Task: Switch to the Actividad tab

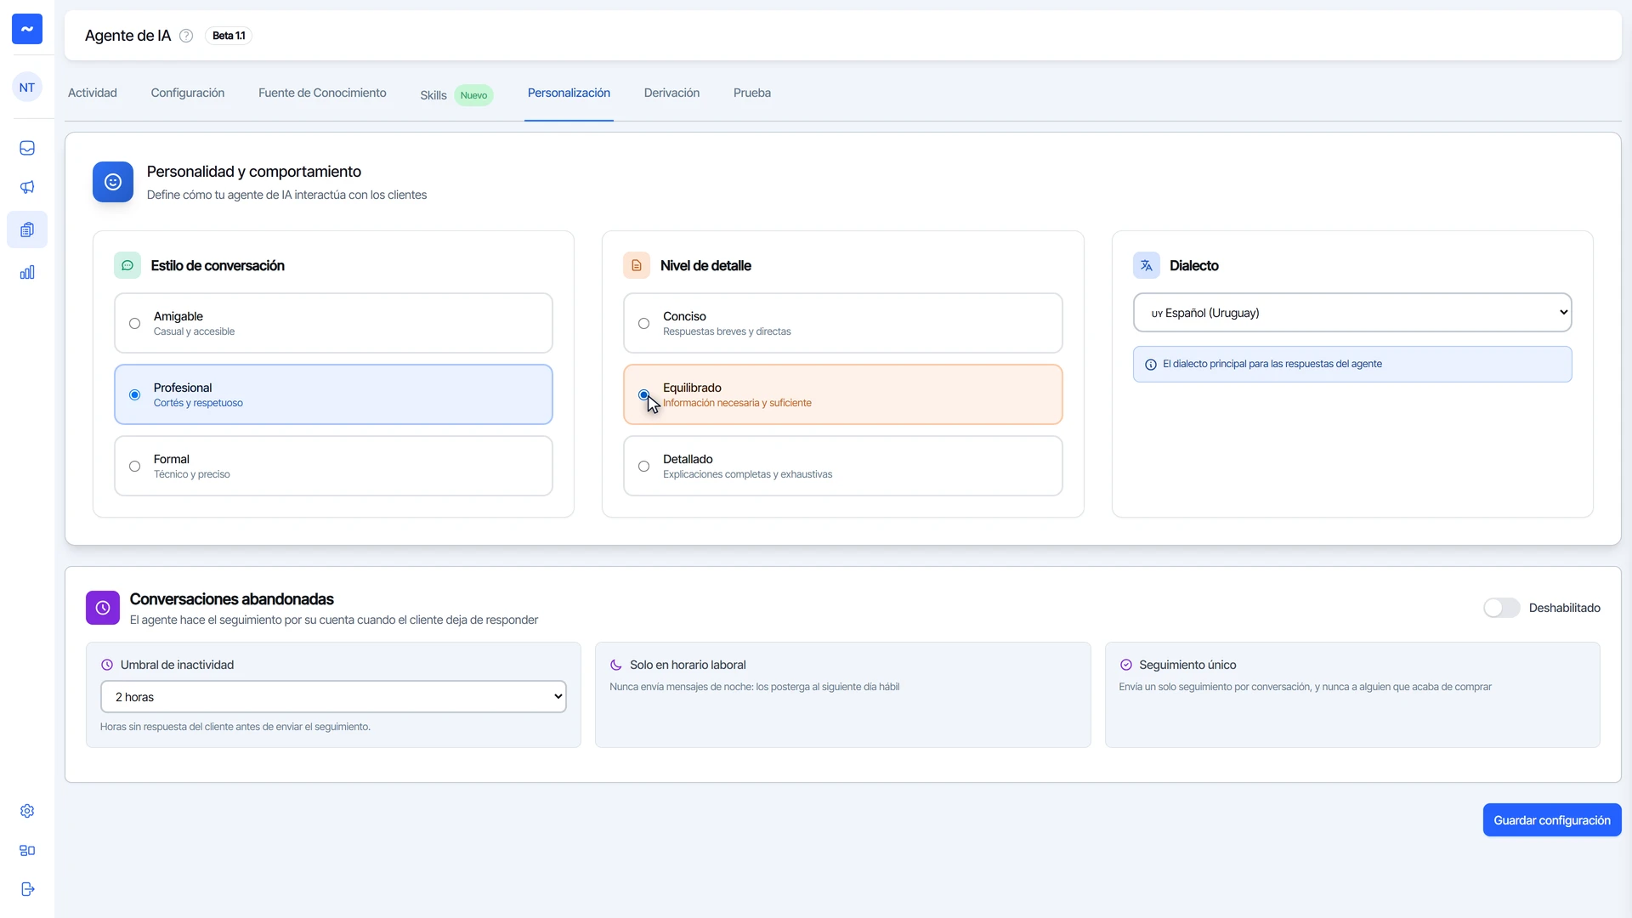Action: click(x=93, y=93)
